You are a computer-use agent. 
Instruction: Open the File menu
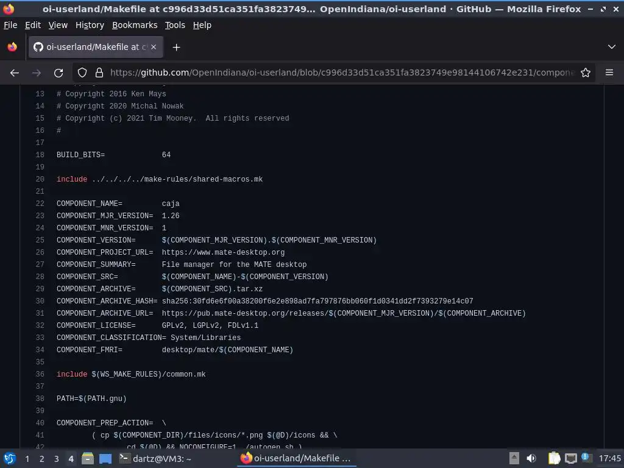[10, 25]
